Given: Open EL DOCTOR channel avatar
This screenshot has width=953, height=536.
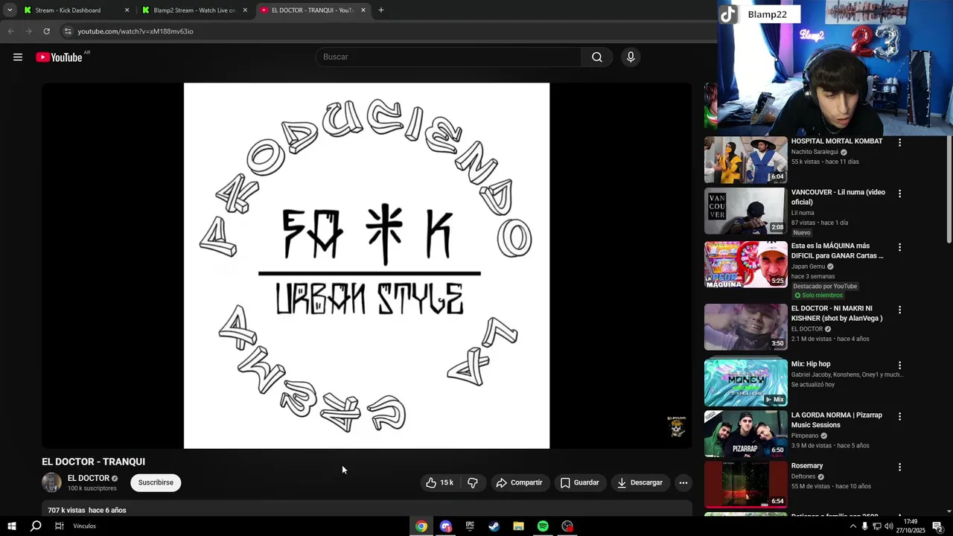Looking at the screenshot, I should [51, 482].
